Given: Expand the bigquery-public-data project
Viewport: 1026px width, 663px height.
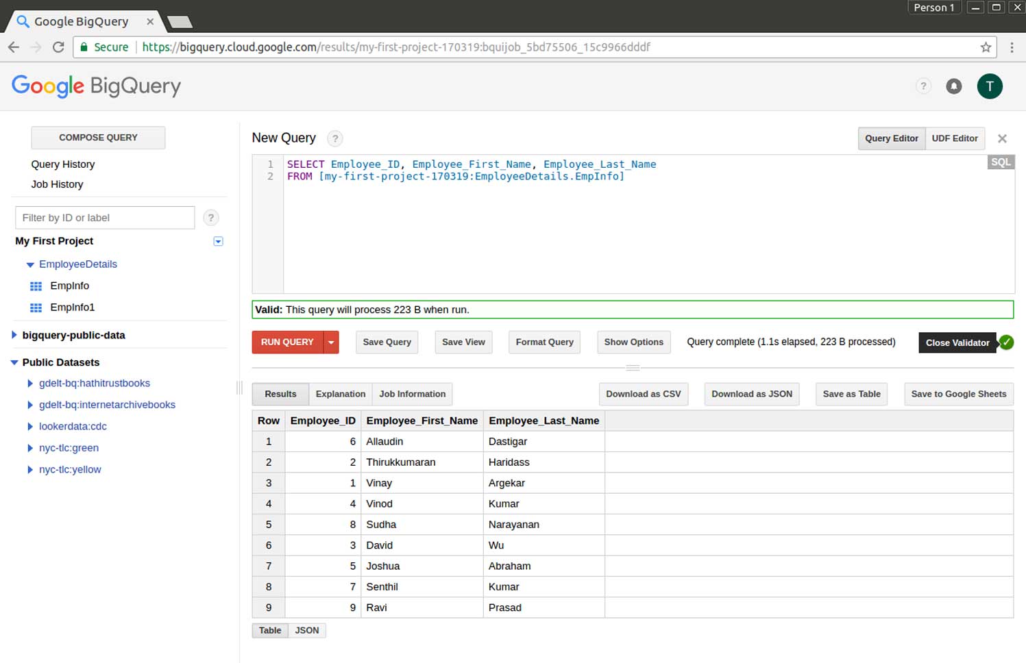Looking at the screenshot, I should tap(14, 335).
